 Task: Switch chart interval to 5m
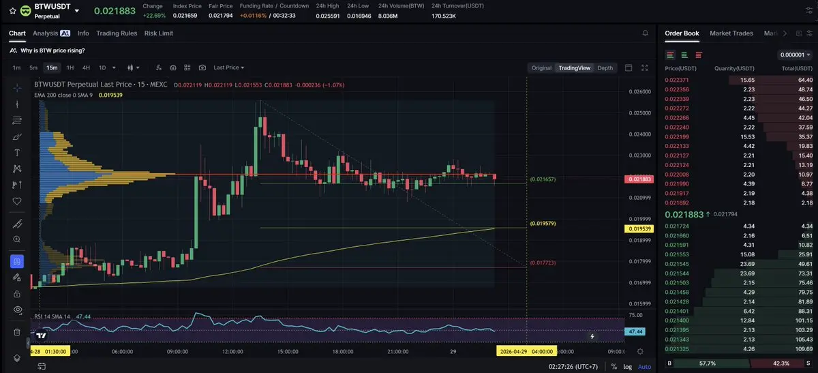pyautogui.click(x=33, y=68)
